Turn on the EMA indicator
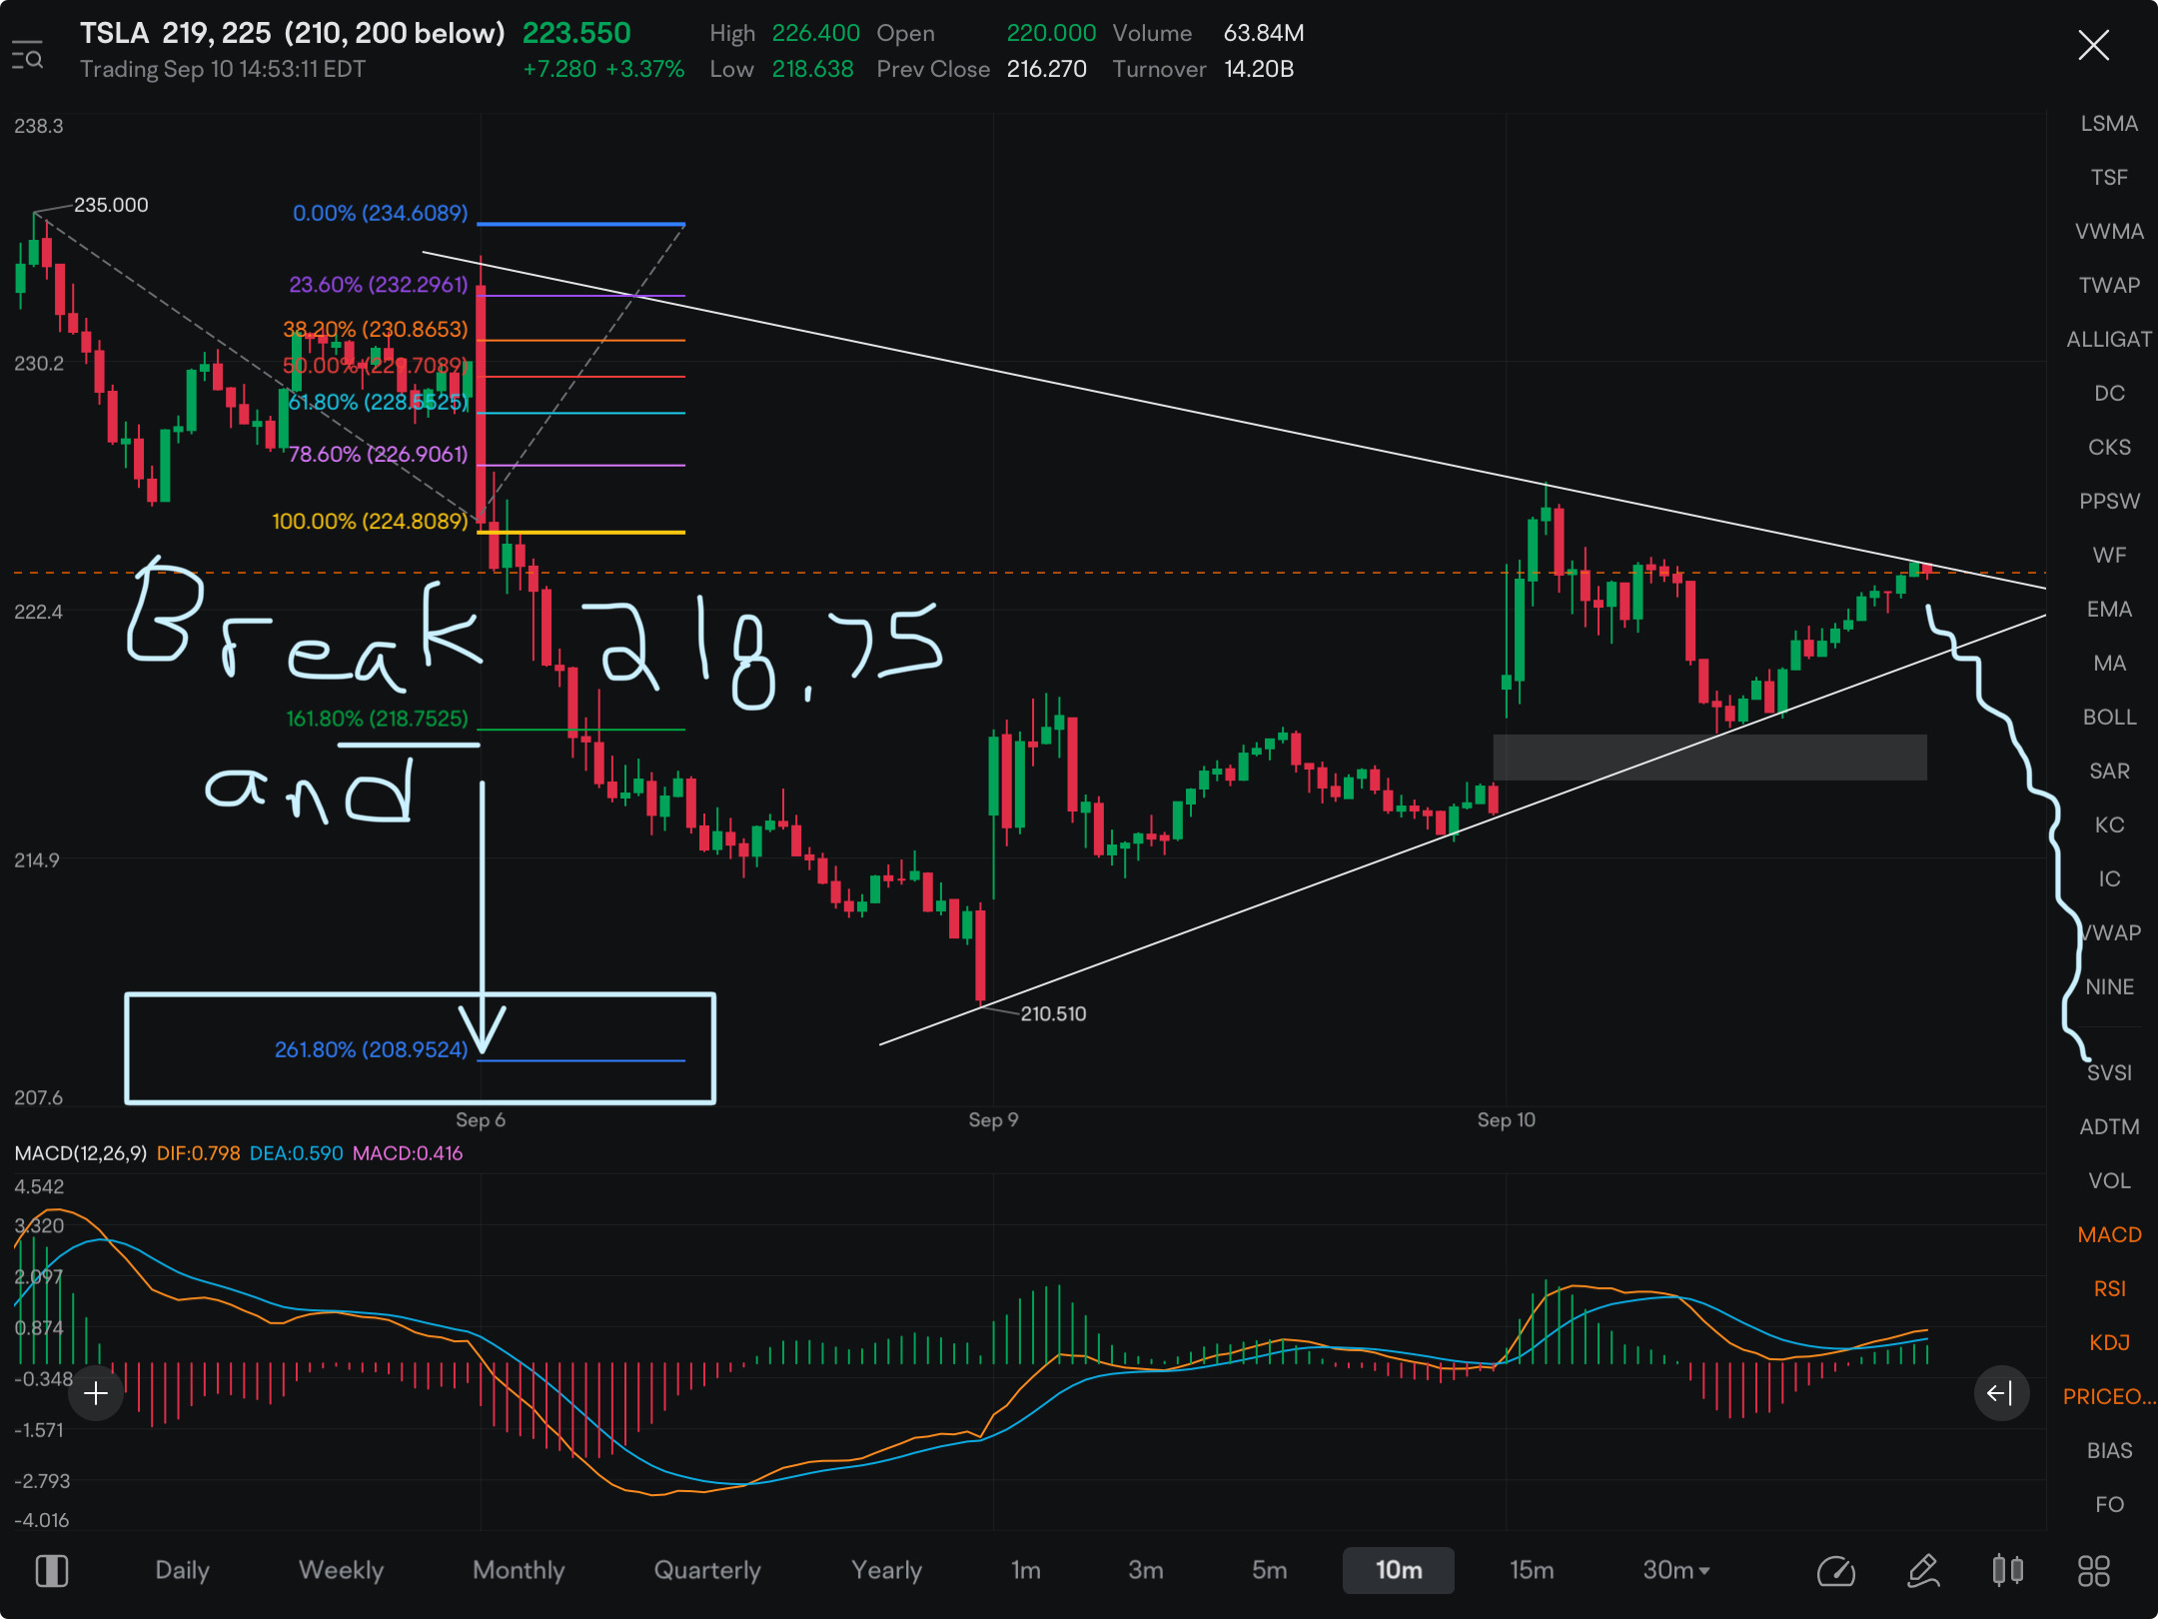Viewport: 2158px width, 1619px height. pos(2109,610)
